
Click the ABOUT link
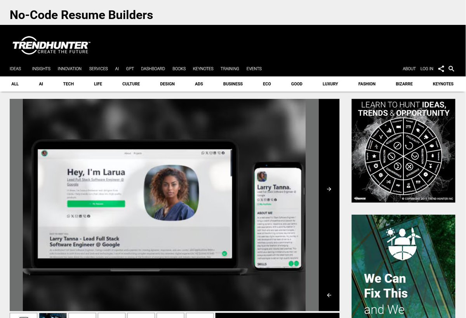[x=409, y=69]
